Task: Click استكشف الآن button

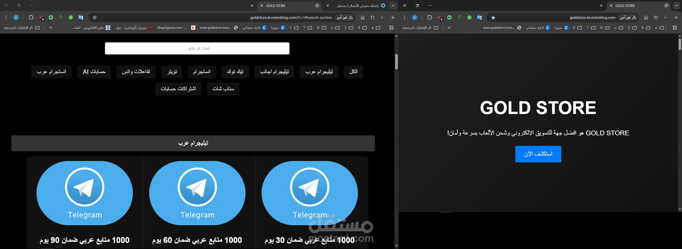Action: [538, 154]
